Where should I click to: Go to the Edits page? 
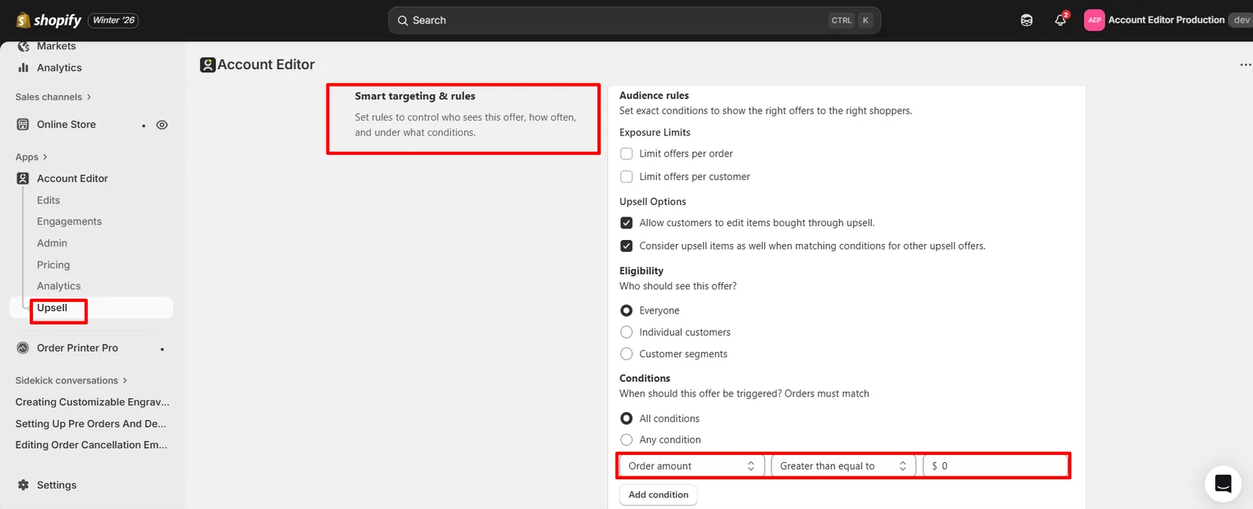tap(49, 200)
